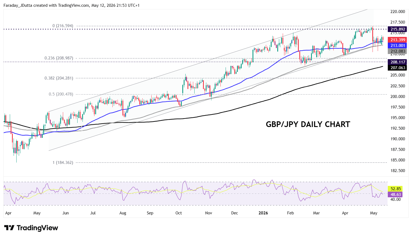Select the Fibonacci 0.236 (208.987) level label

click(59, 58)
